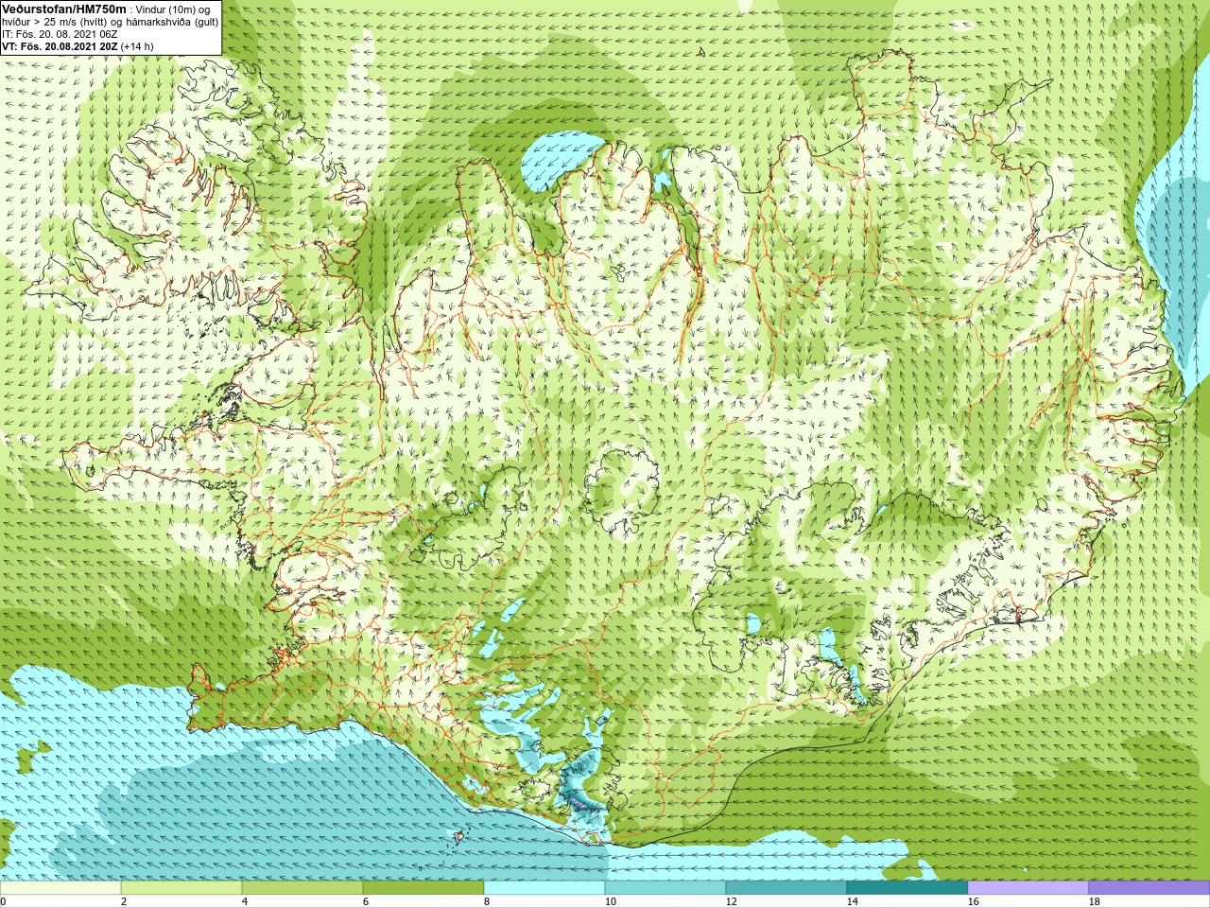
Task: Pick the medium green 4–6 legend swatch
Action: [302, 888]
